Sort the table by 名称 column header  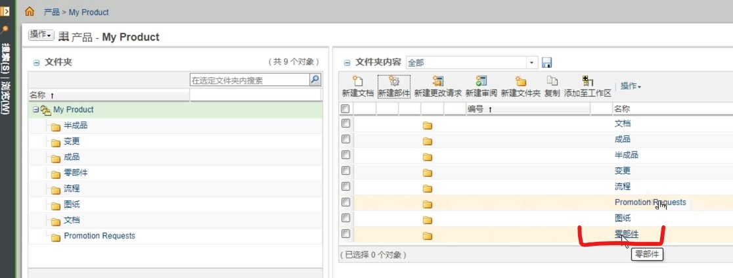[x=622, y=109]
